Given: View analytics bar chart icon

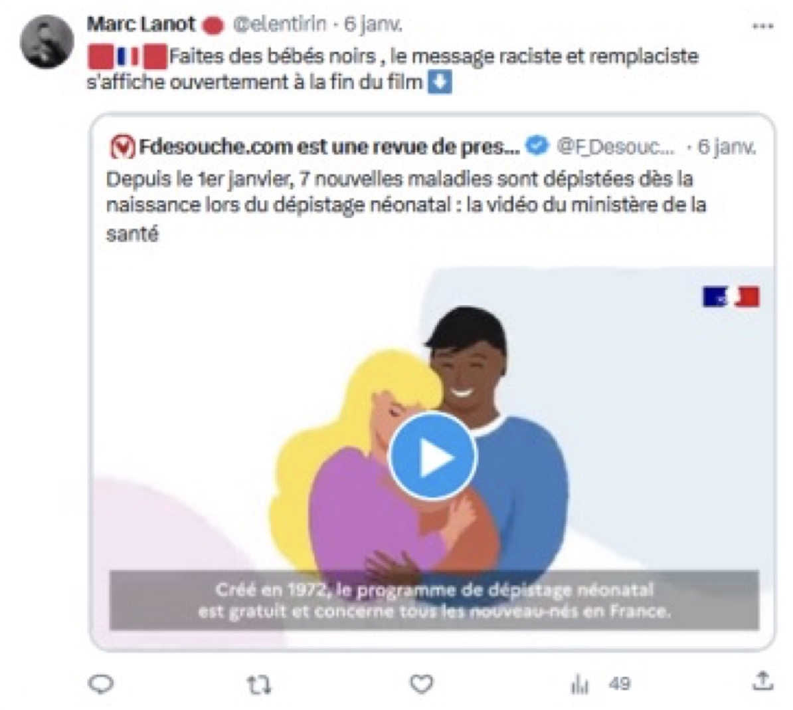Looking at the screenshot, I should 580,685.
